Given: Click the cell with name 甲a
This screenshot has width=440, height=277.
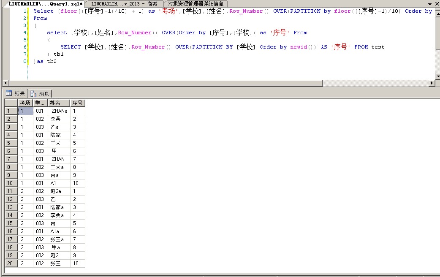Looking at the screenshot, I should pos(59,247).
